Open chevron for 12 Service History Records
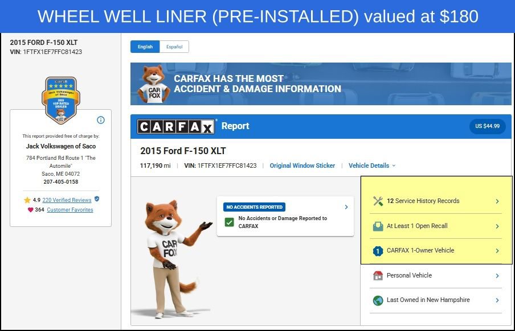Screen dimensions: 515x331 tap(497, 201)
